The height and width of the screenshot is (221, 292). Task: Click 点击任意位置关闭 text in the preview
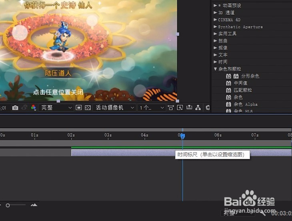click(58, 92)
